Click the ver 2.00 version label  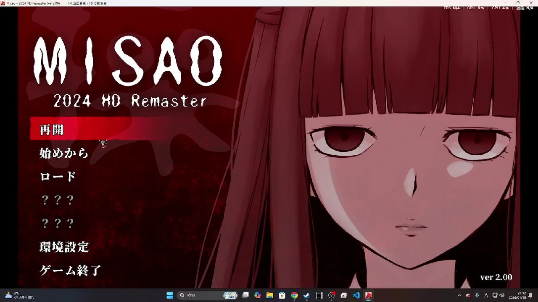pos(496,277)
